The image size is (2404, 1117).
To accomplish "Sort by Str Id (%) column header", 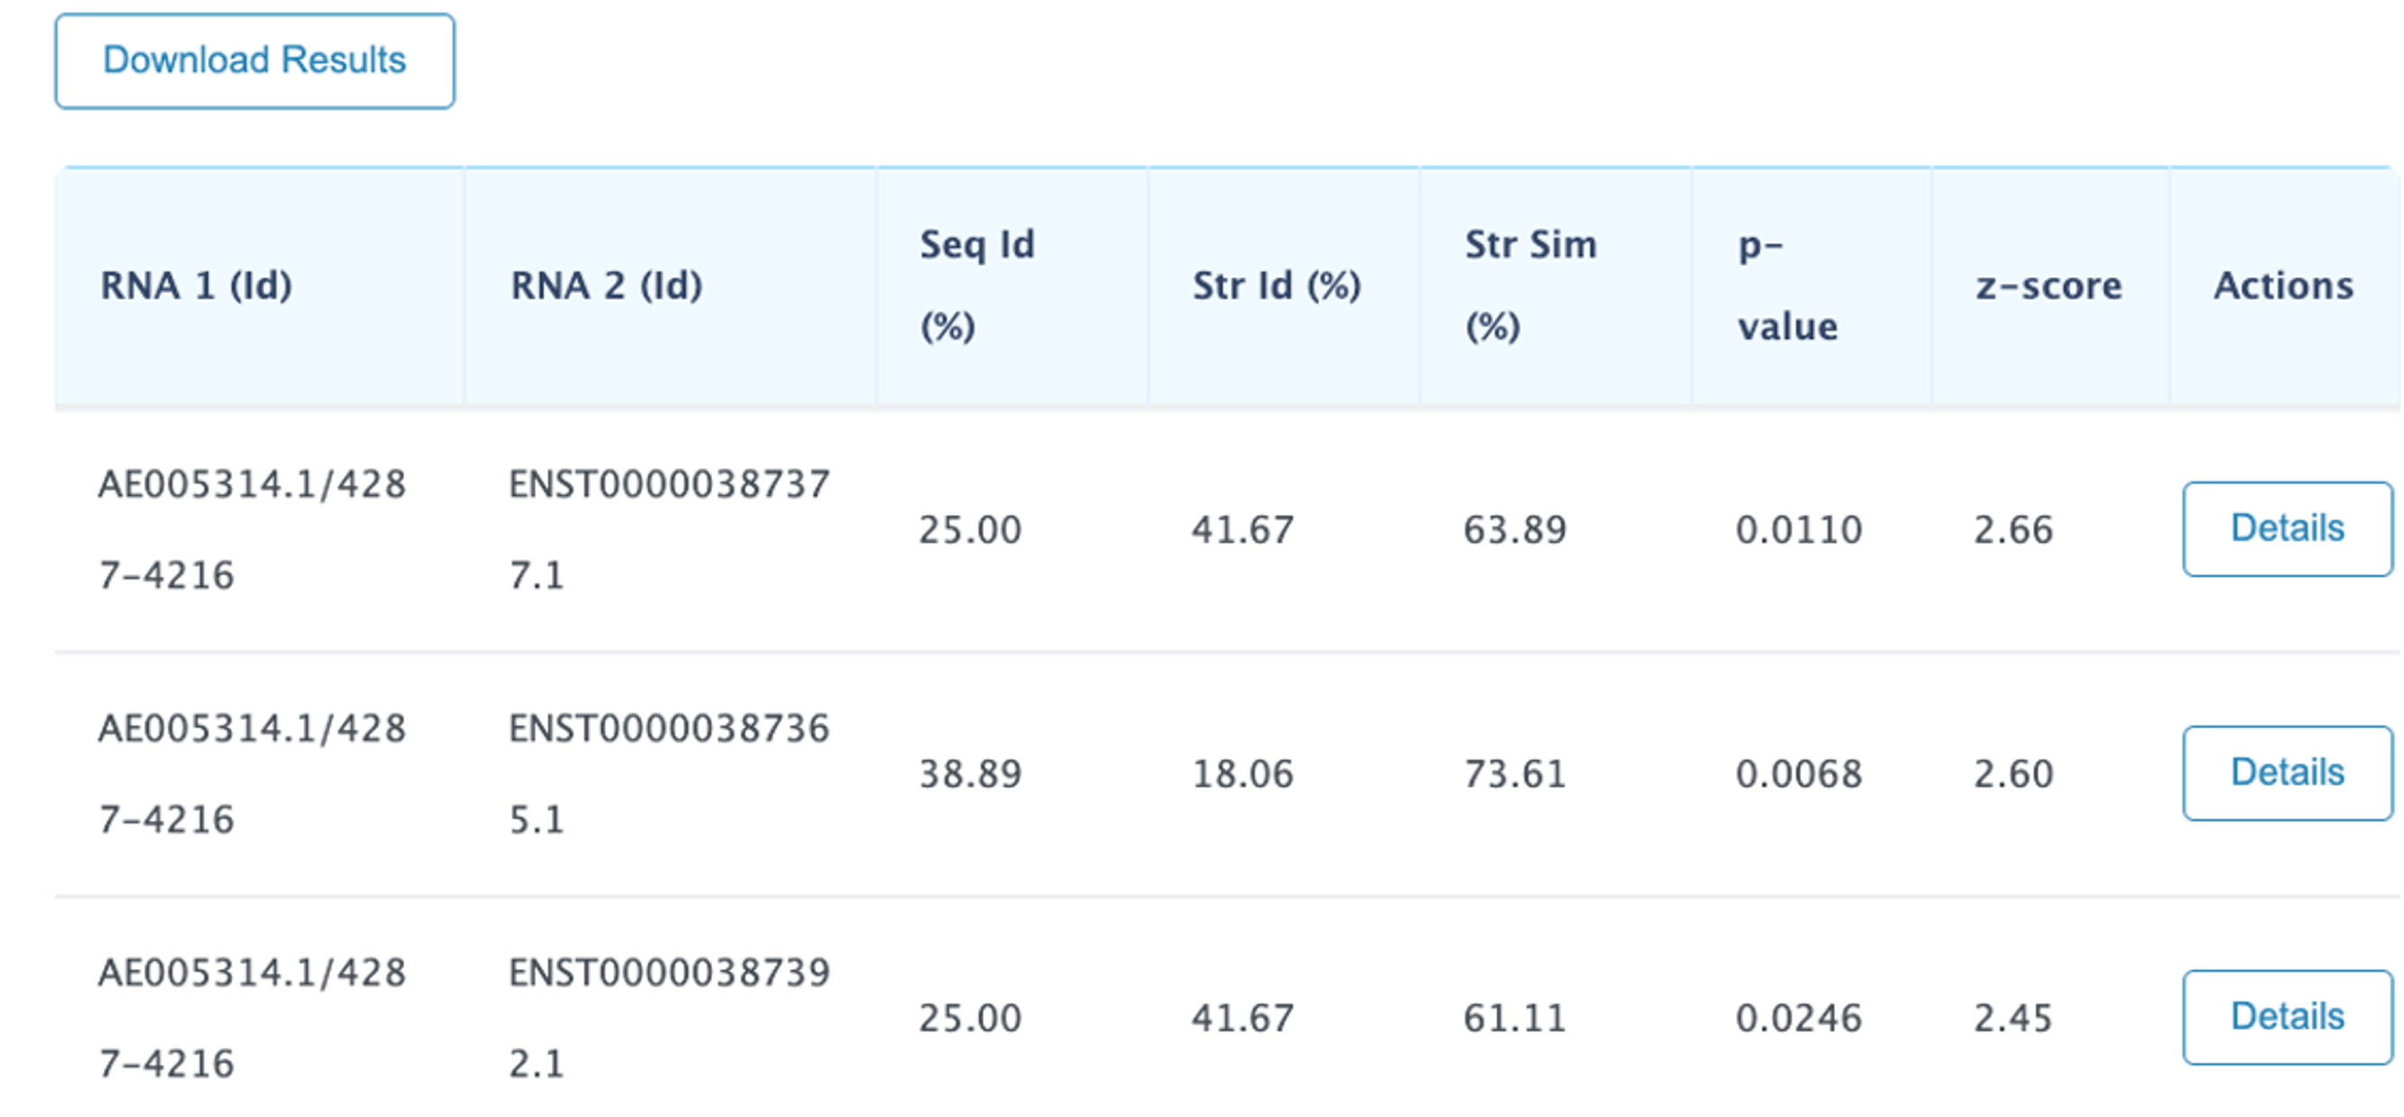I will [x=1276, y=285].
